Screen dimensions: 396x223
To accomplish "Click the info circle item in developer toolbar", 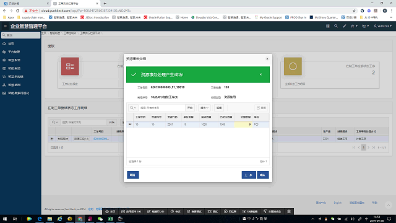I will (x=230, y=211).
